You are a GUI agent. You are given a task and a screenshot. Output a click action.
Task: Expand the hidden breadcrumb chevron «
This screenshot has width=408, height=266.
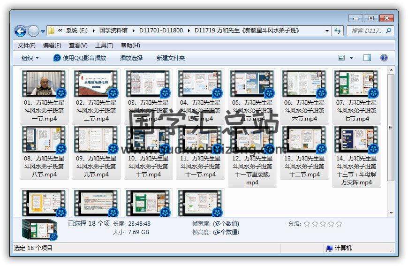pos(60,30)
